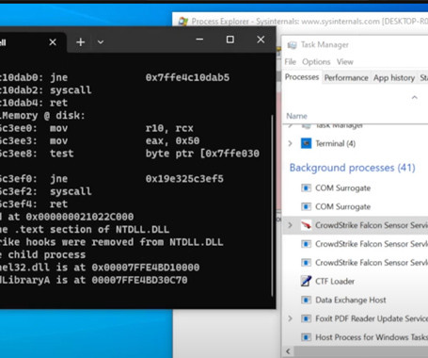
Task: Select the Data Exchange Host process
Action: coord(355,300)
